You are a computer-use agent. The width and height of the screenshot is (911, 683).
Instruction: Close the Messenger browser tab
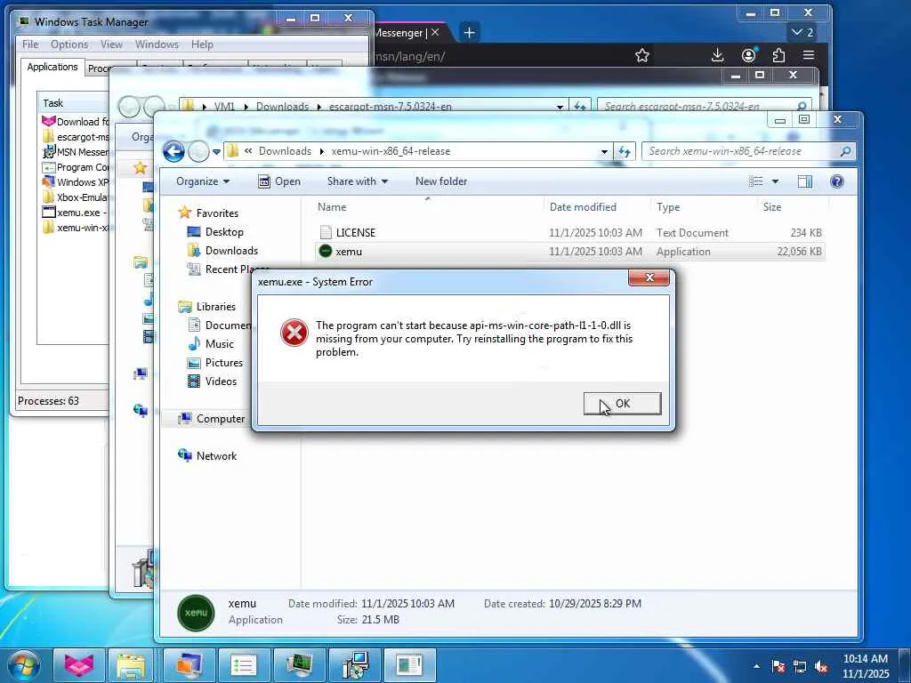(434, 33)
